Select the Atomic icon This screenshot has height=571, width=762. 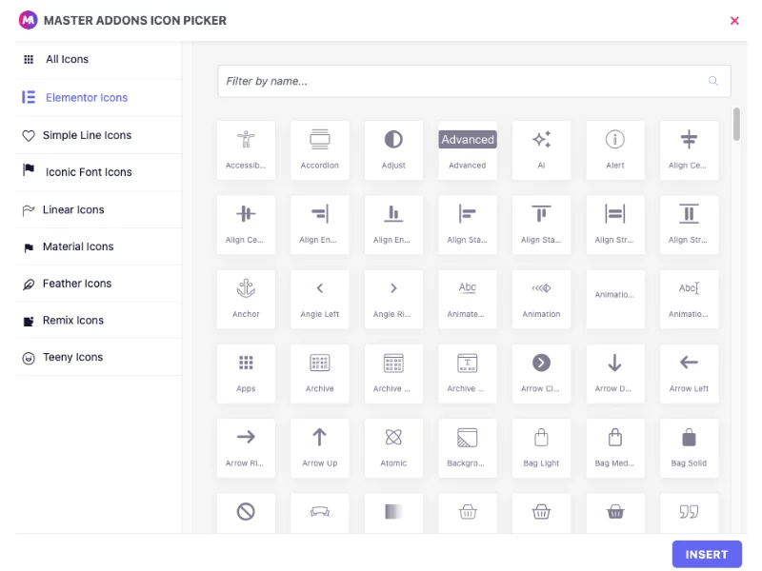[393, 448]
